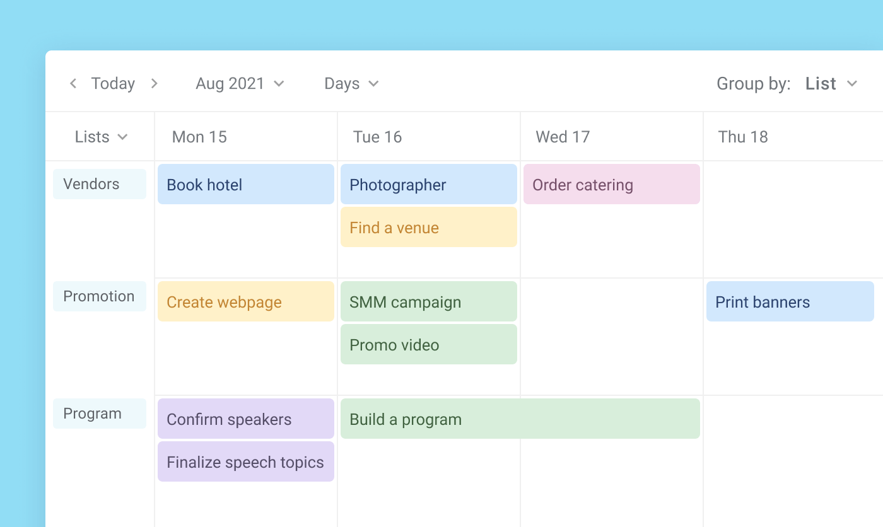Viewport: 883px width, 527px height.
Task: Select the Vendors list label
Action: (x=100, y=184)
